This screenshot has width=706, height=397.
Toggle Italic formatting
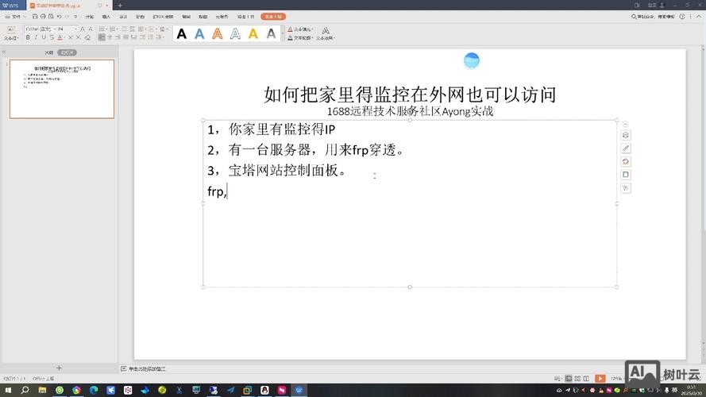pyautogui.click(x=36, y=37)
